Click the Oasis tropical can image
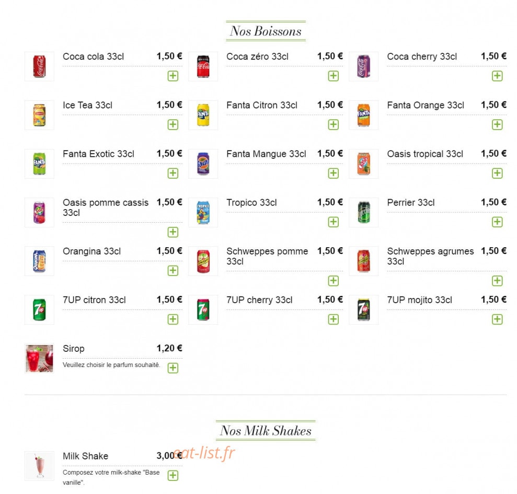The image size is (517, 494). [364, 164]
